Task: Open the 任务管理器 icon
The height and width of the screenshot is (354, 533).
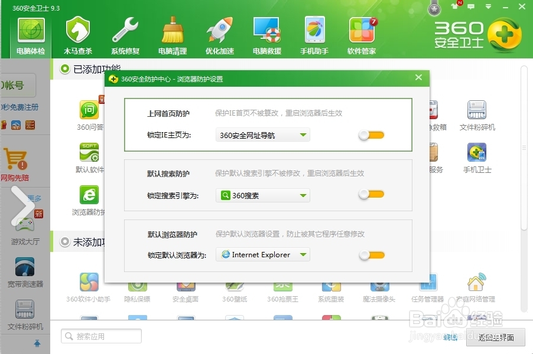Action: pos(428,282)
